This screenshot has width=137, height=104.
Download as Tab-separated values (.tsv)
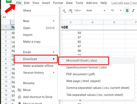pyautogui.click(x=96, y=95)
